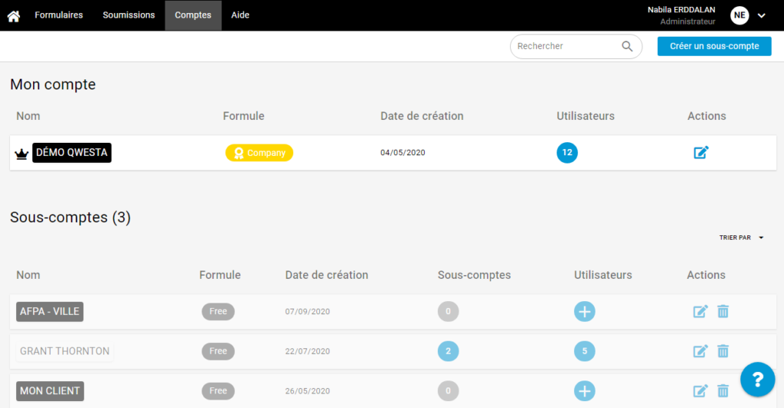Edit the MON CLIENT sub-account

click(700, 391)
